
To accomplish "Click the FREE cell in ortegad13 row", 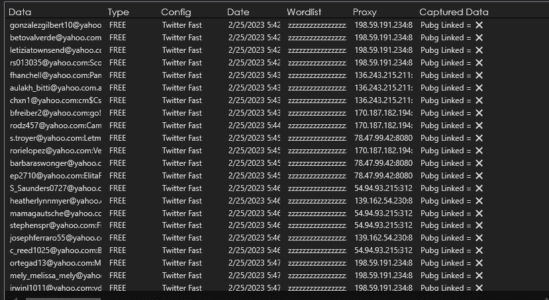I will (118, 263).
